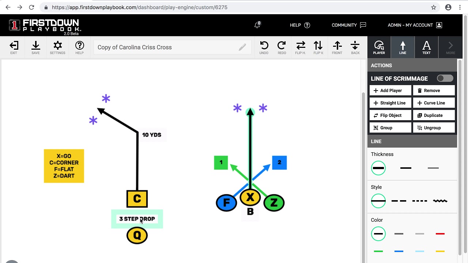Pick the yellow line color

(x=440, y=251)
